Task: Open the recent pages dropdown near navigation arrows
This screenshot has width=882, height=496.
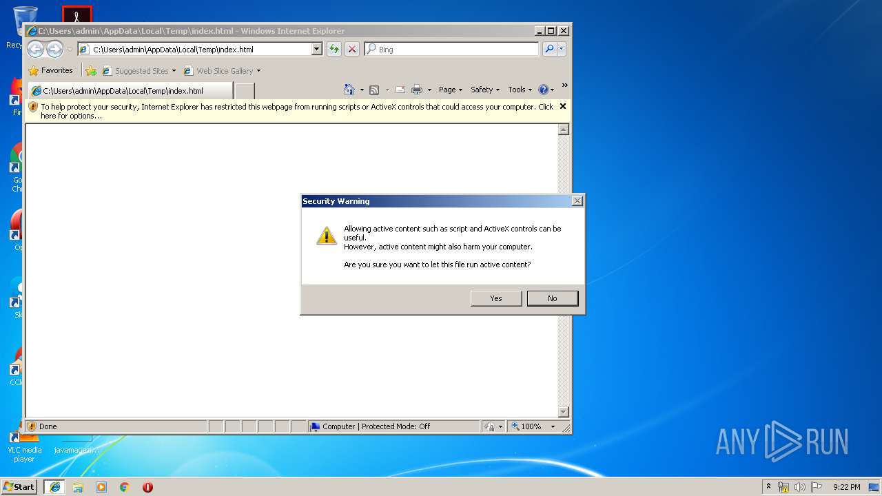Action: (70, 50)
